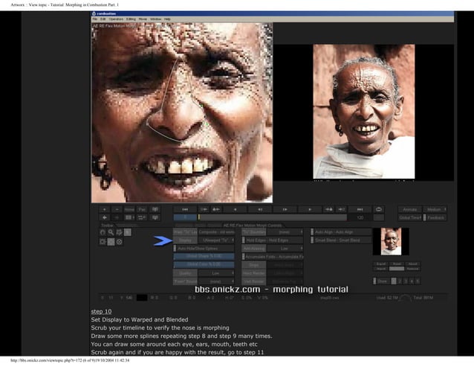Toggle the loop playback icon
The width and height of the screenshot is (474, 367).
[x=379, y=210]
